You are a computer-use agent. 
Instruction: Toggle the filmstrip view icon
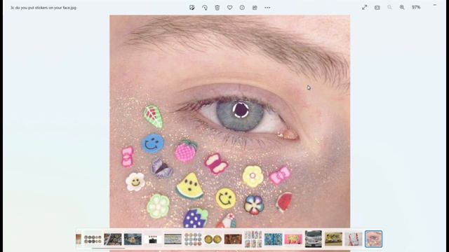click(x=377, y=8)
